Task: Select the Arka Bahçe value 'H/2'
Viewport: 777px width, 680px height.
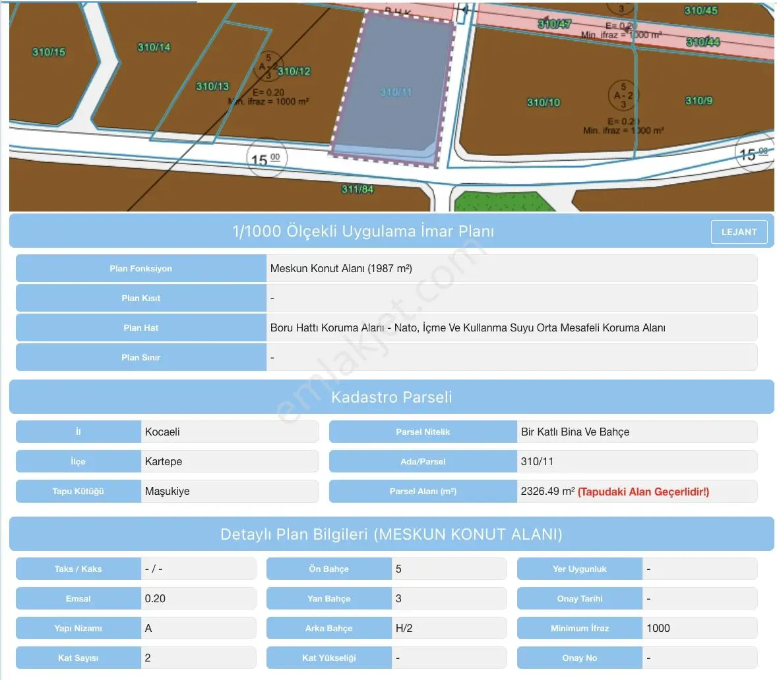Action: (404, 628)
